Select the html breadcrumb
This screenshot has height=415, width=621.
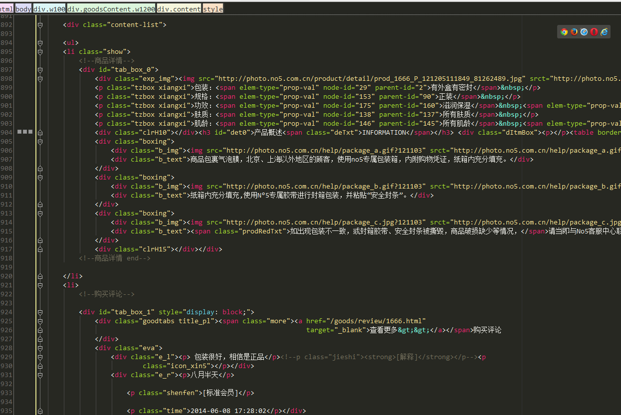point(6,9)
